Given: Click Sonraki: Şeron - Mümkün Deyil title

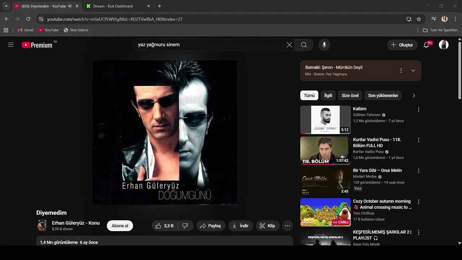Looking at the screenshot, I should click(334, 68).
